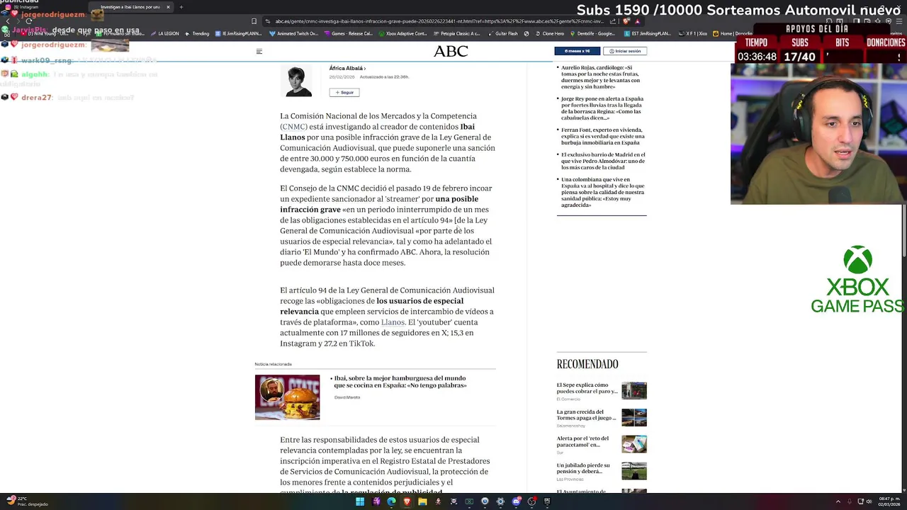This screenshot has width=907, height=510.
Task: Open the Xbox Adaptive Cont... bookmark
Action: [402, 33]
